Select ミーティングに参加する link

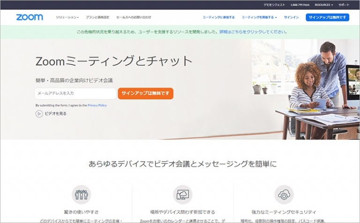click(x=218, y=17)
